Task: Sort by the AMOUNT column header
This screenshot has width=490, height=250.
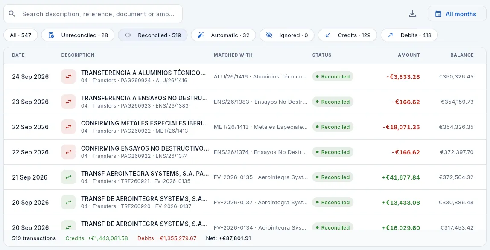Action: 409,55
